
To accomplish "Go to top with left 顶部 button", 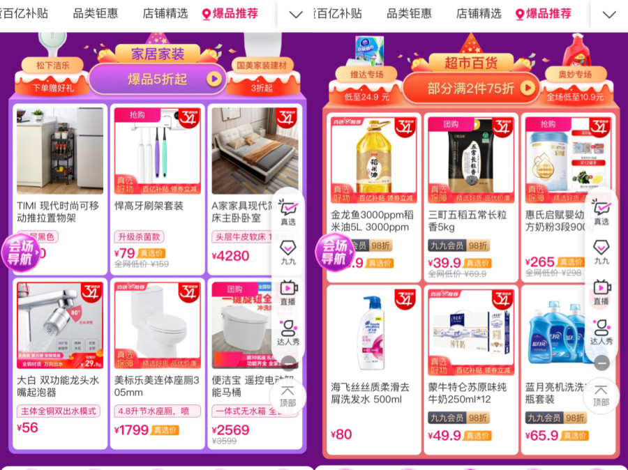I will coord(287,396).
